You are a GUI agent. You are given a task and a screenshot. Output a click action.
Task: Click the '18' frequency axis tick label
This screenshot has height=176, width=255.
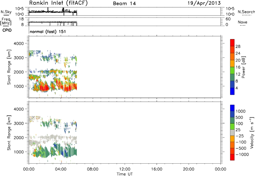click(21, 19)
